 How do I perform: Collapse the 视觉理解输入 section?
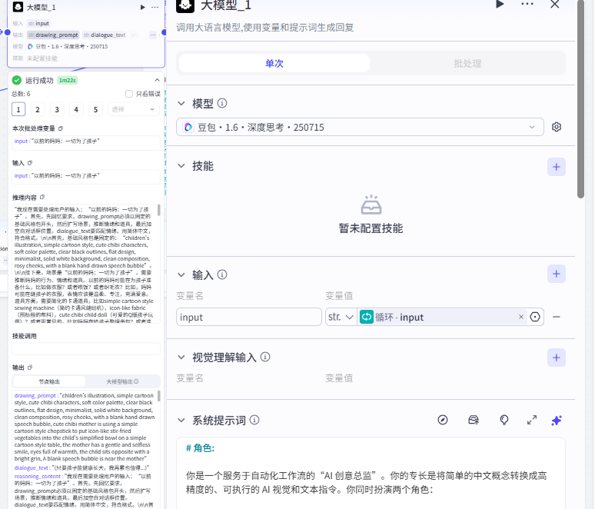pyautogui.click(x=181, y=358)
